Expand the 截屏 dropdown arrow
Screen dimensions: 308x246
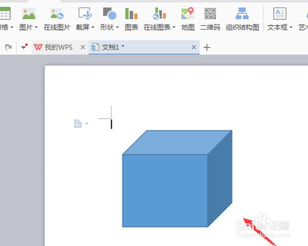click(x=93, y=27)
